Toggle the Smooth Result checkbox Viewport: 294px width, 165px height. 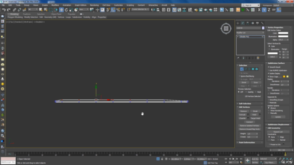pyautogui.click(x=268, y=67)
